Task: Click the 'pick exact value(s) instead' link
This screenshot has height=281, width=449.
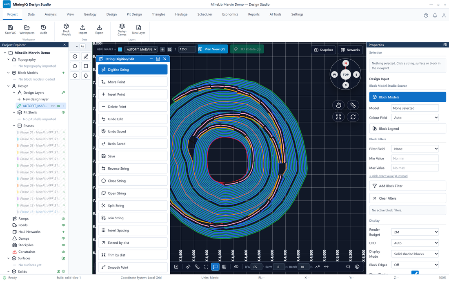Action: click(x=388, y=176)
